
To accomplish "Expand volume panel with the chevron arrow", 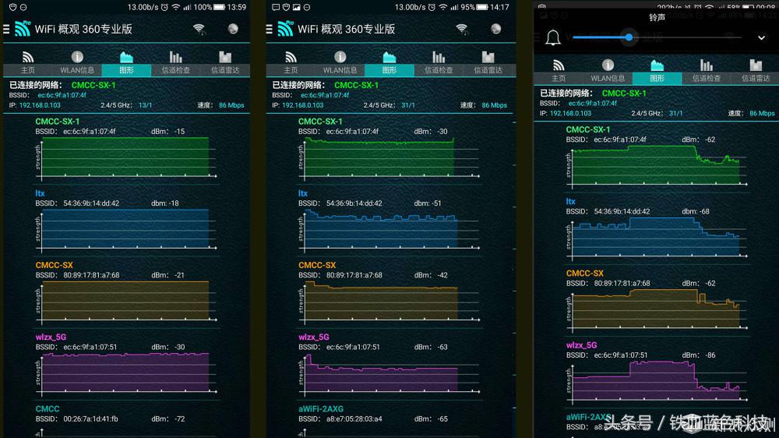I will point(761,37).
